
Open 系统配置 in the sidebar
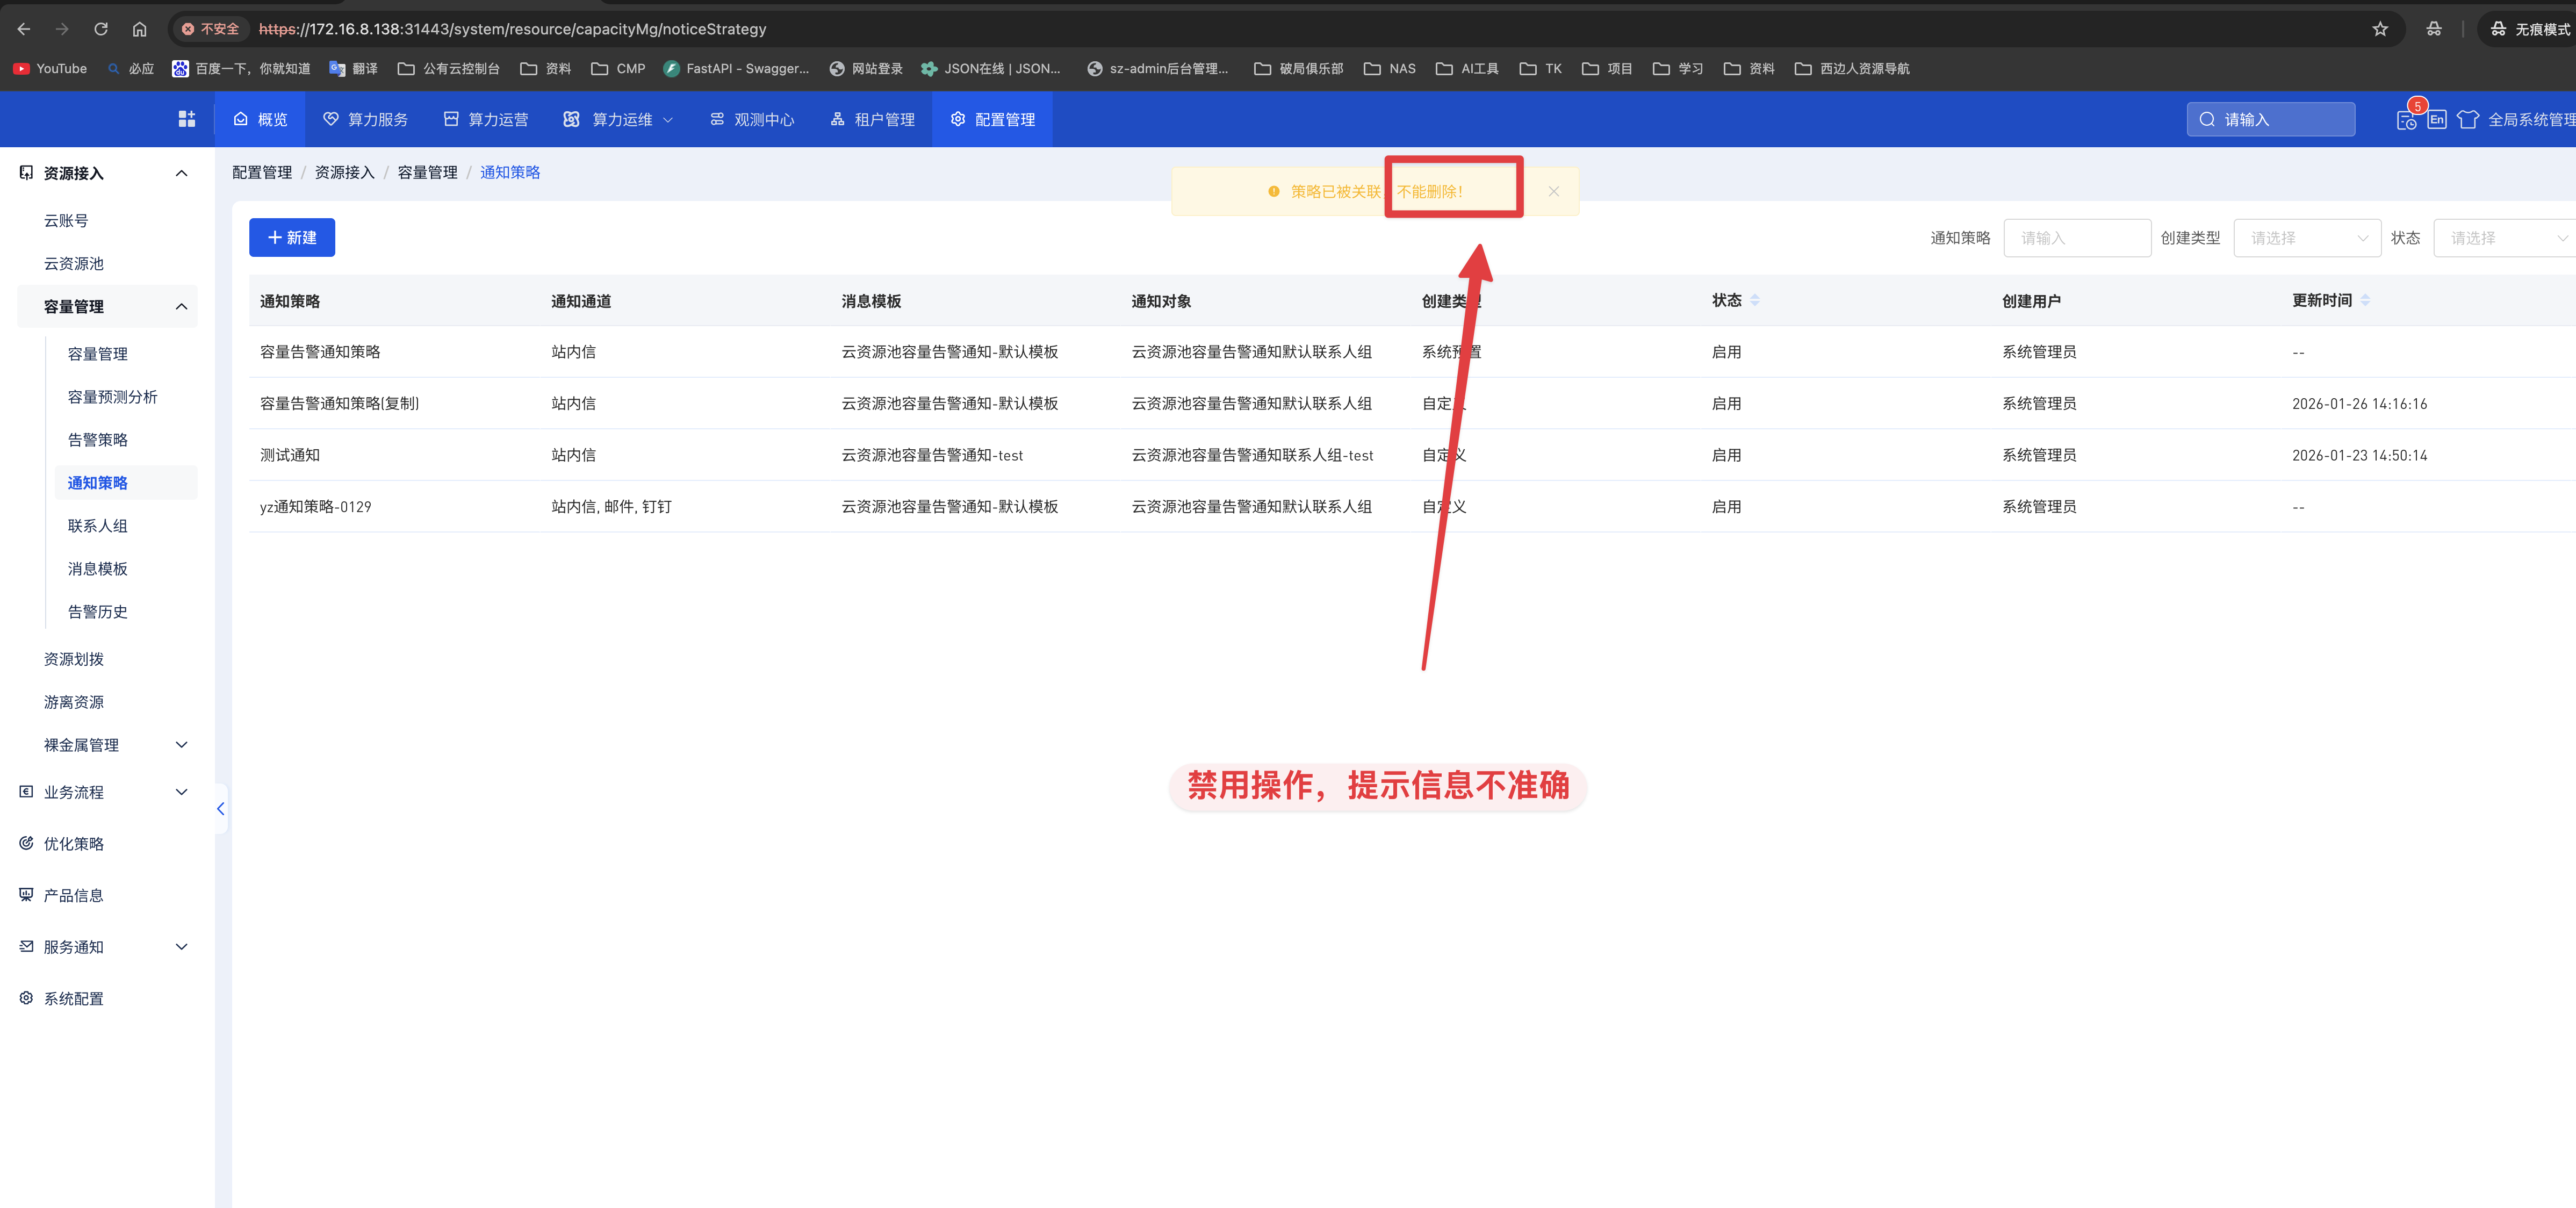(x=74, y=998)
